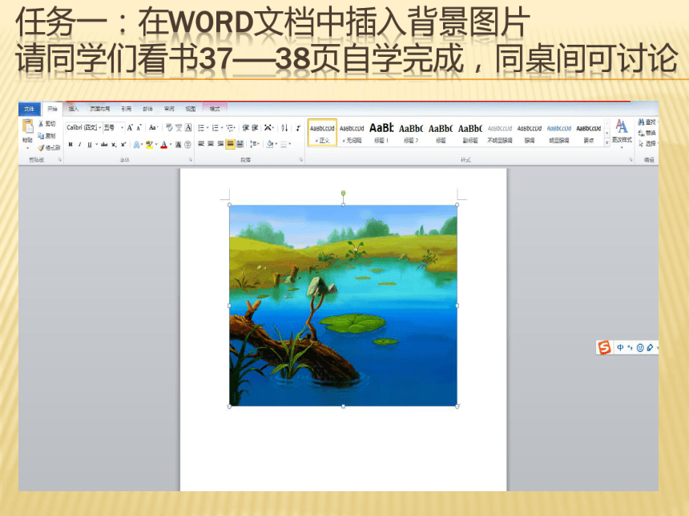Click the Increase Indent icon
Screen dimensions: 689x516
tap(255, 128)
